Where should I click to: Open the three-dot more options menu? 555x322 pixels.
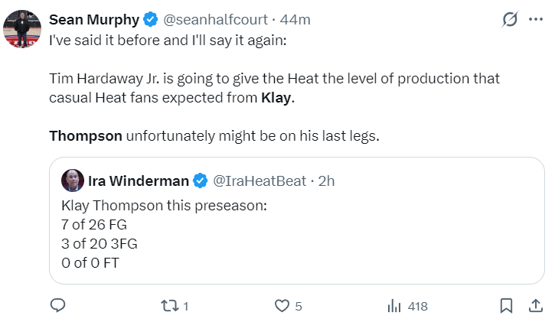536,19
